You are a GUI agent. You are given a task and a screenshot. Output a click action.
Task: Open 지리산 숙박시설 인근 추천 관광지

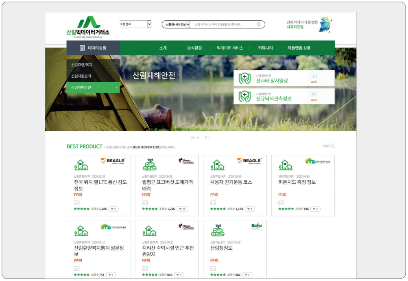pos(168,251)
